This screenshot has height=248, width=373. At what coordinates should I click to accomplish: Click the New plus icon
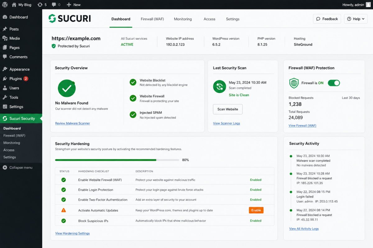pos(69,5)
